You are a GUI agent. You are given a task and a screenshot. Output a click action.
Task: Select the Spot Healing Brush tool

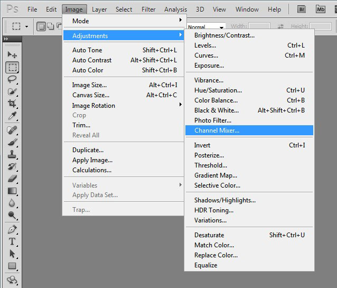(x=12, y=130)
